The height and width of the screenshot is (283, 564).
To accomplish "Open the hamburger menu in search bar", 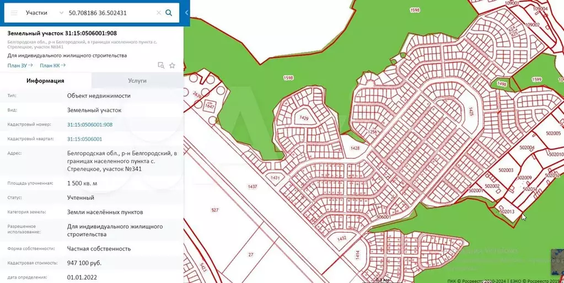I will coord(14,12).
